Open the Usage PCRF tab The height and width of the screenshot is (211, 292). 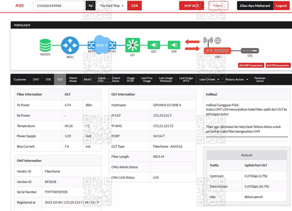pyautogui.click(x=131, y=79)
